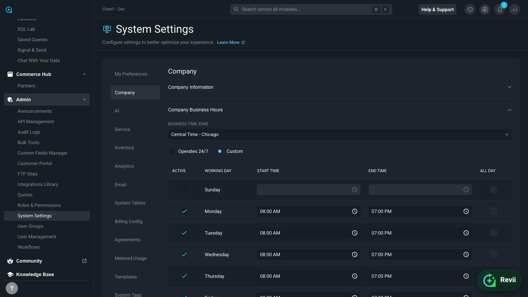Click the Learn More external link icon
This screenshot has width=528, height=297.
pos(243,43)
